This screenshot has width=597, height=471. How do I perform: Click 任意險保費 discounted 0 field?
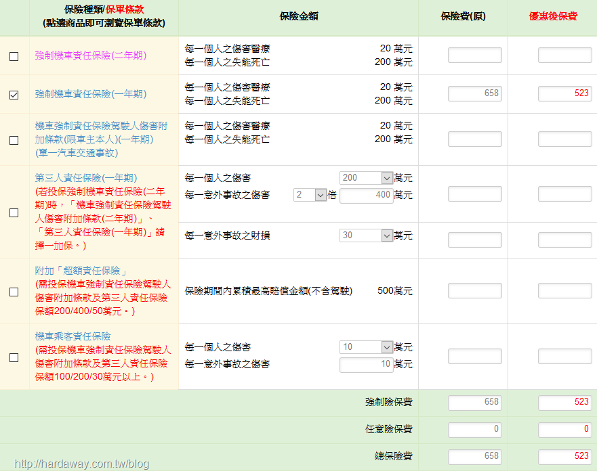565,430
